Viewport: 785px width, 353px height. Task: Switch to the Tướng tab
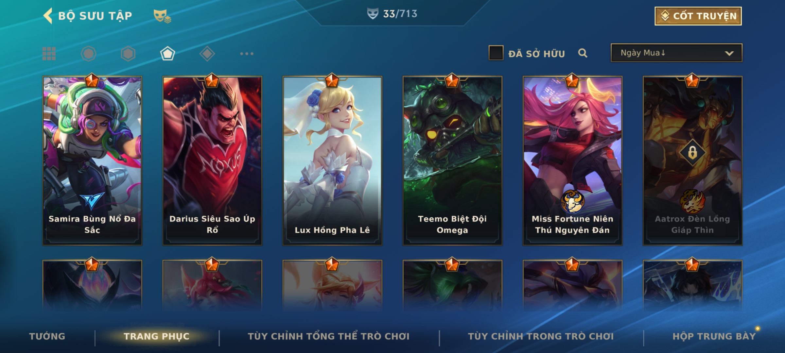click(x=47, y=336)
